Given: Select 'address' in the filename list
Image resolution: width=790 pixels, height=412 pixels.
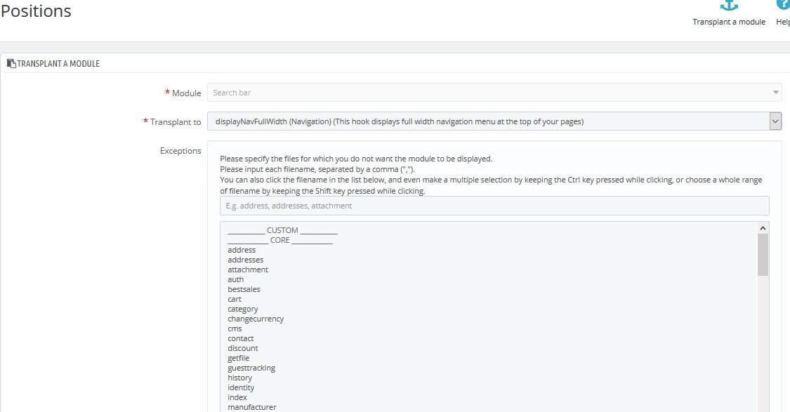Looking at the screenshot, I should [242, 250].
